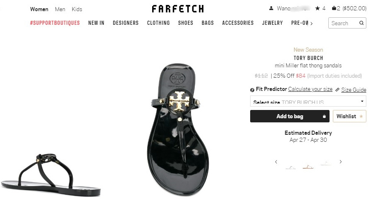Add the sandals to the bag
Image resolution: width=368 pixels, height=222 pixels.
[290, 116]
